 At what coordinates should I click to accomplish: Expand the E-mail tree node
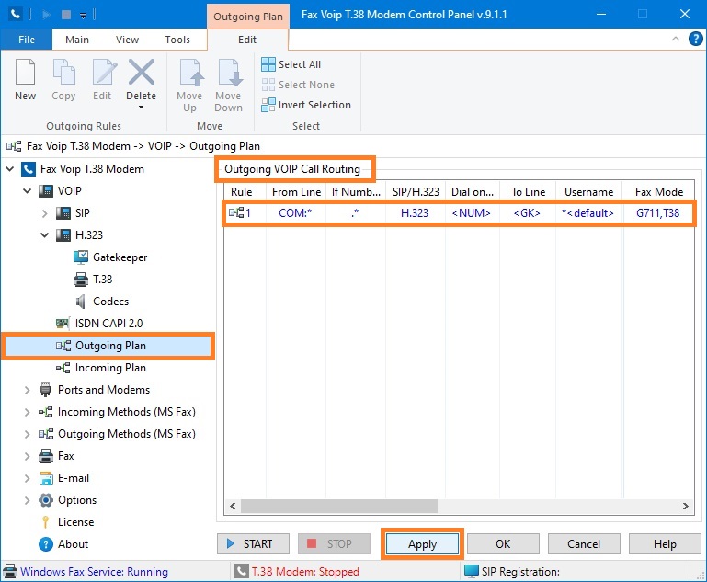pyautogui.click(x=27, y=478)
